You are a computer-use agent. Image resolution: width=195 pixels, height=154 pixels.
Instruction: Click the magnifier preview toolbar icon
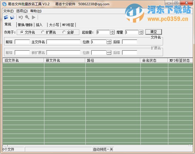(x=27, y=17)
